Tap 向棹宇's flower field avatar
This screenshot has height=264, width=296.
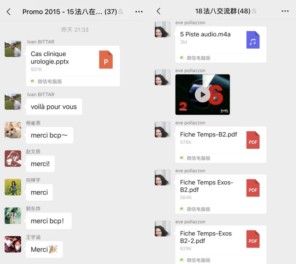tap(13, 187)
